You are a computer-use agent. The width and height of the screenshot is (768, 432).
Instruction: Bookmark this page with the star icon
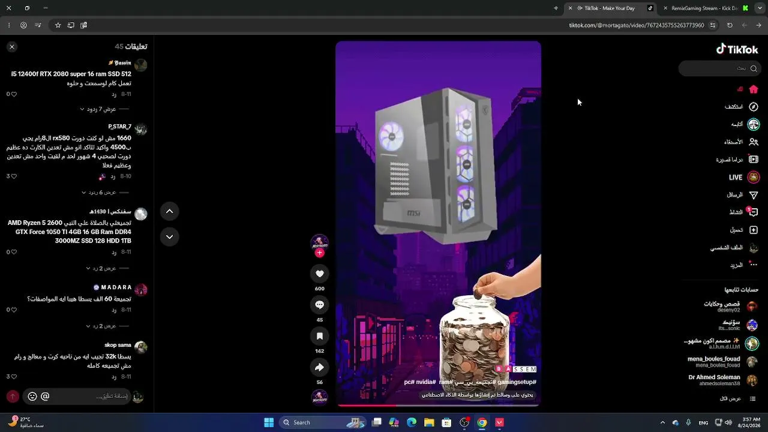coord(58,25)
